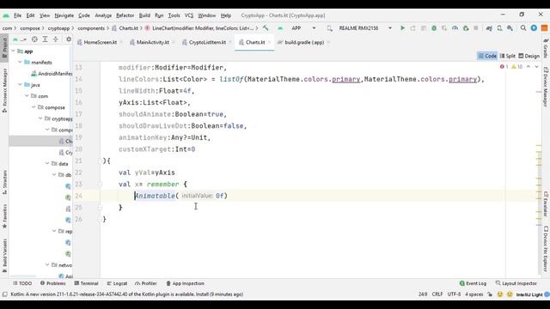Open the Layout Inspector

[x=516, y=283]
